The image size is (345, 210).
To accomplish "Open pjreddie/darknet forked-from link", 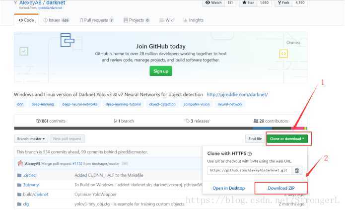I will click(50, 8).
